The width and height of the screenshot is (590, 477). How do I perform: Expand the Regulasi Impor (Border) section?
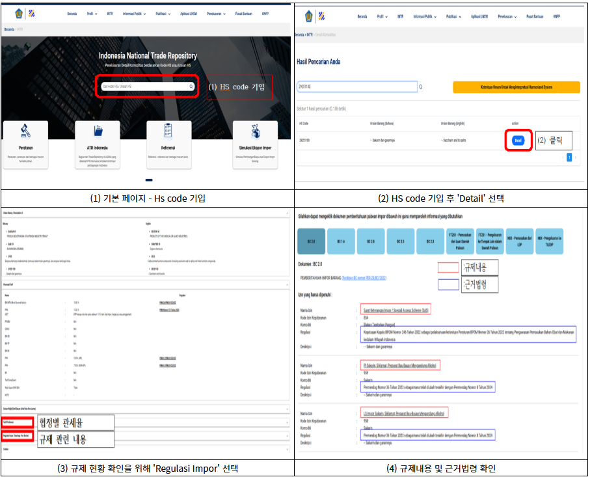click(x=145, y=436)
